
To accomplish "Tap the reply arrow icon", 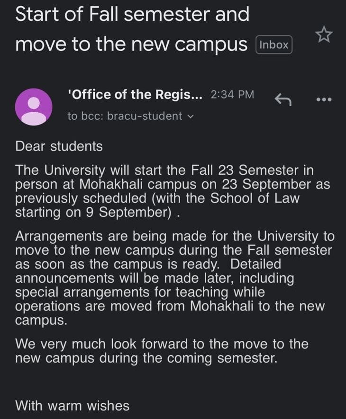I will [283, 99].
